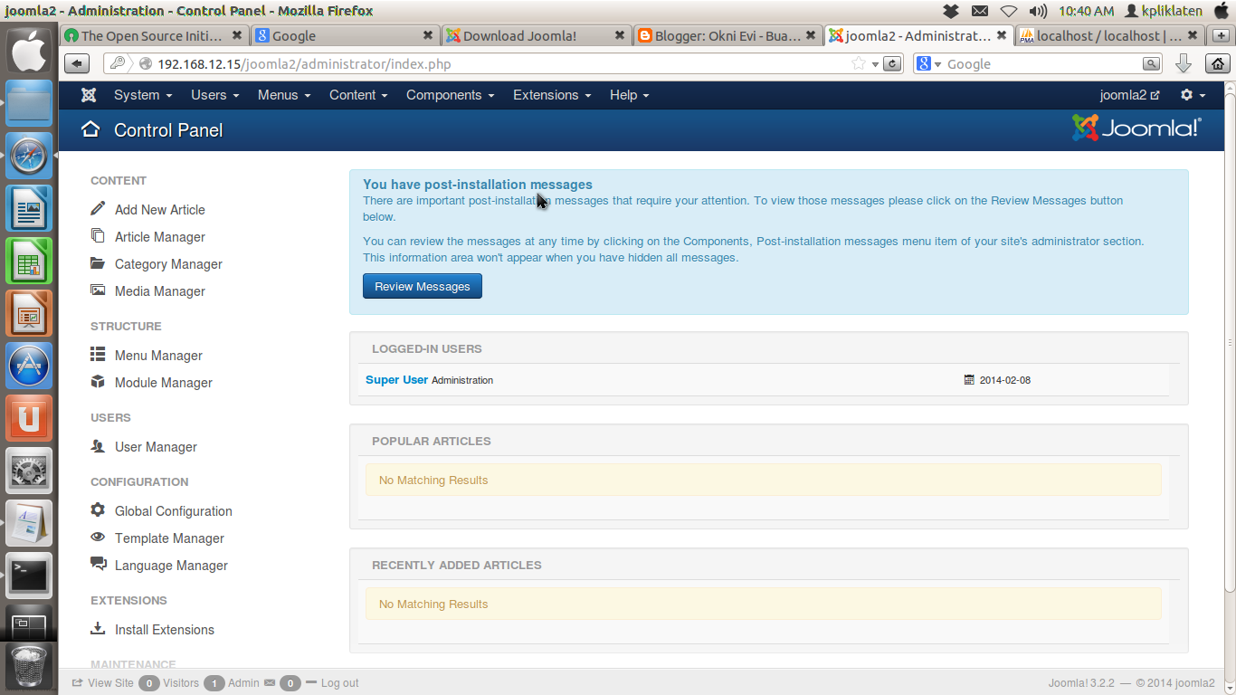The width and height of the screenshot is (1236, 695).
Task: Click the Dropbox indicator in top panel
Action: (951, 11)
